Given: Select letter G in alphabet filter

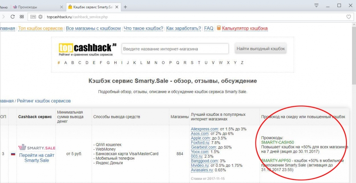Looking at the screenshot, I should tap(108, 63).
